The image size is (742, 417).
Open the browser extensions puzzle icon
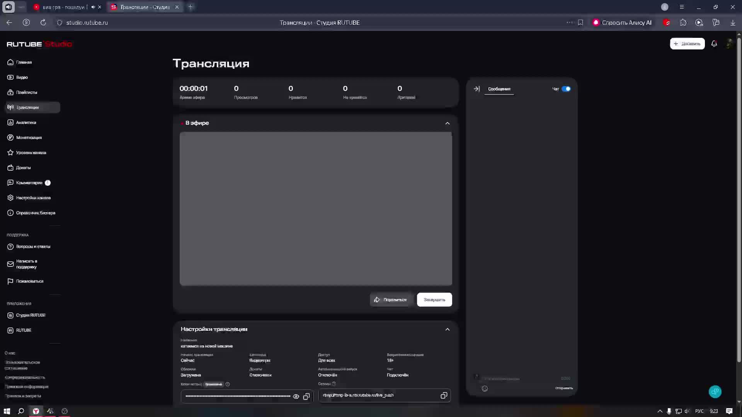tap(683, 22)
